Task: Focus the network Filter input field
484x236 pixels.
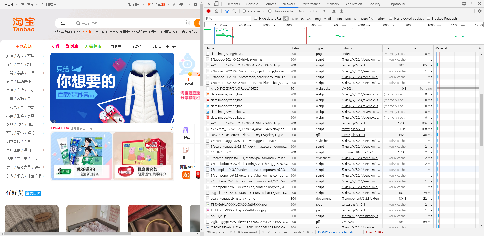Action: click(228, 18)
